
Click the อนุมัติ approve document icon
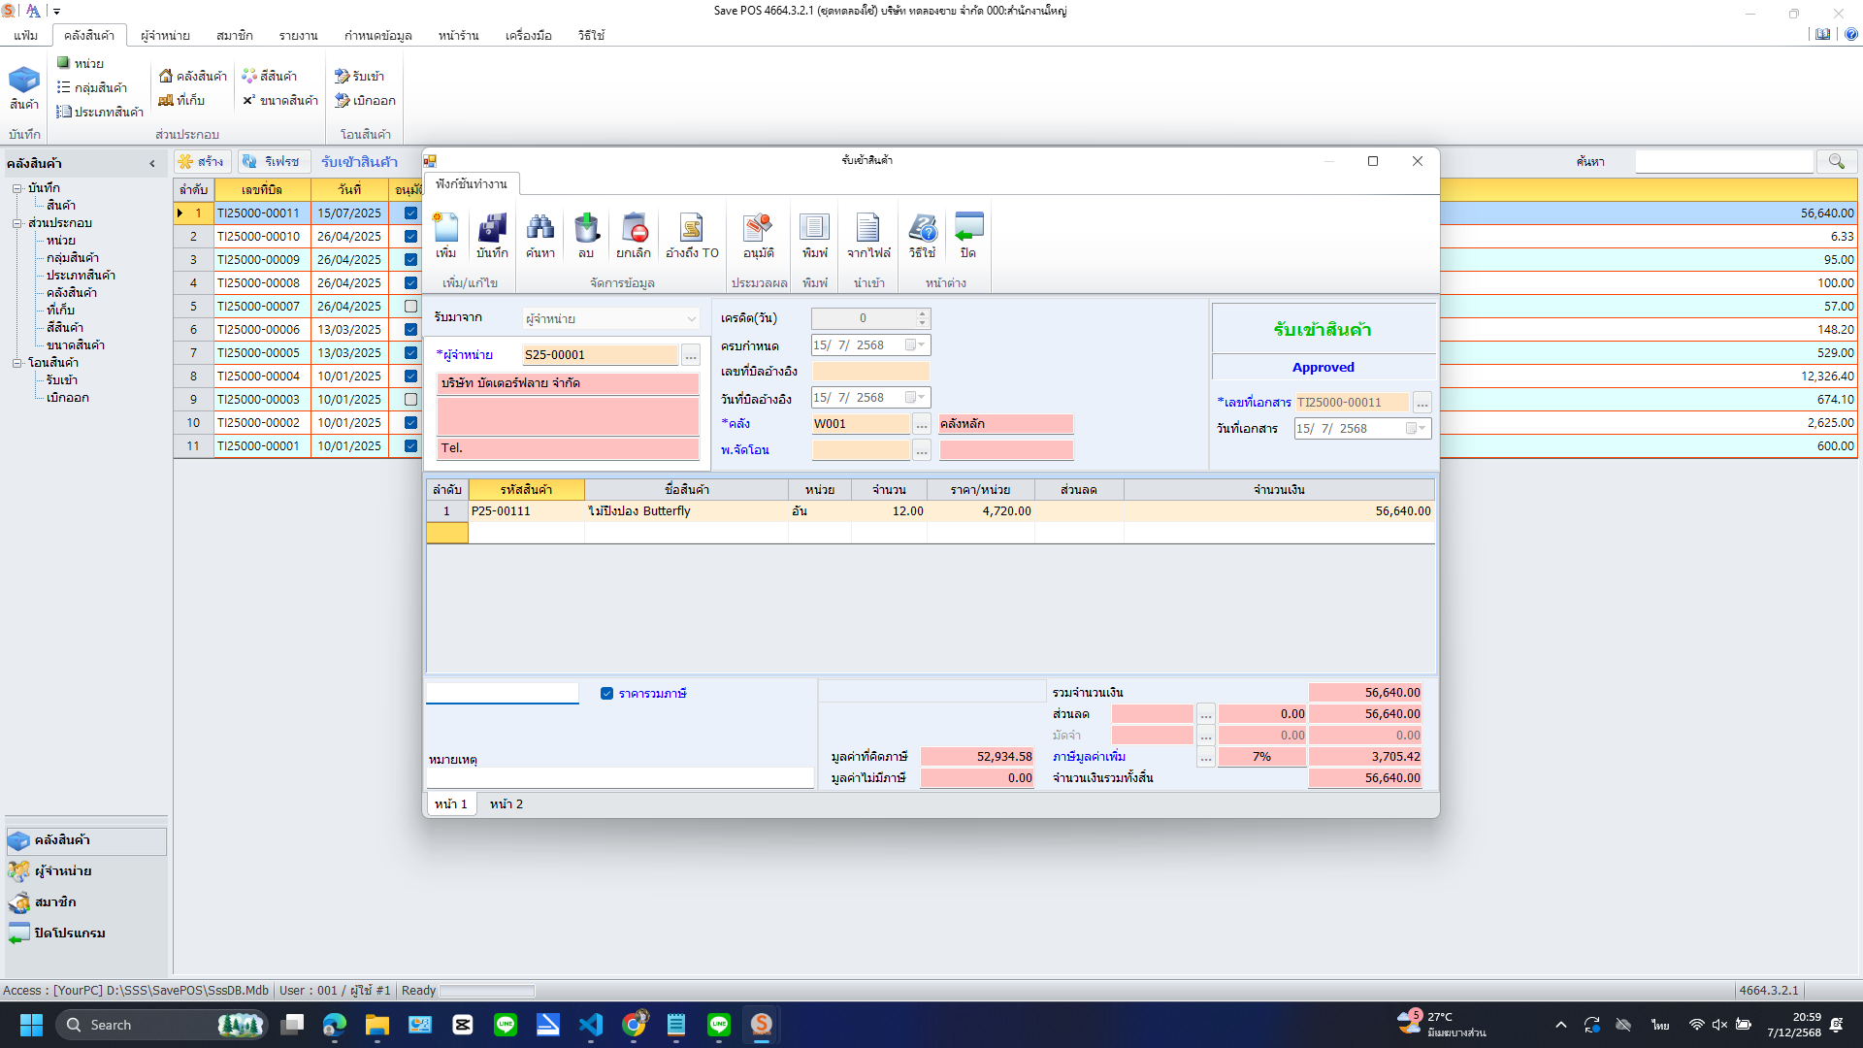point(757,235)
